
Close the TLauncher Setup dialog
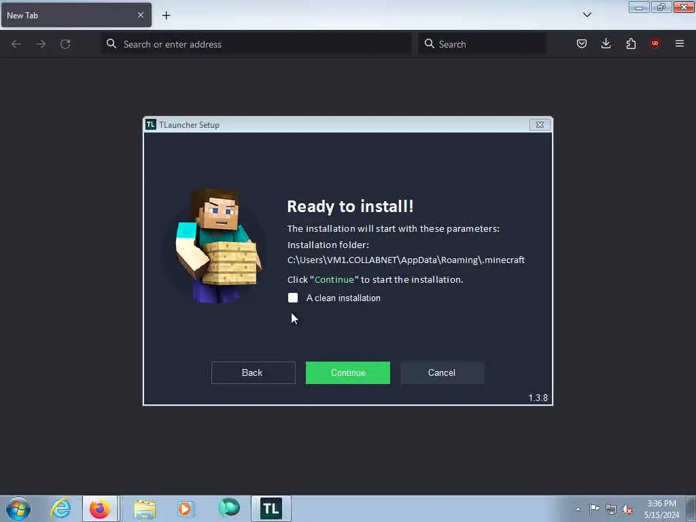pyautogui.click(x=540, y=125)
